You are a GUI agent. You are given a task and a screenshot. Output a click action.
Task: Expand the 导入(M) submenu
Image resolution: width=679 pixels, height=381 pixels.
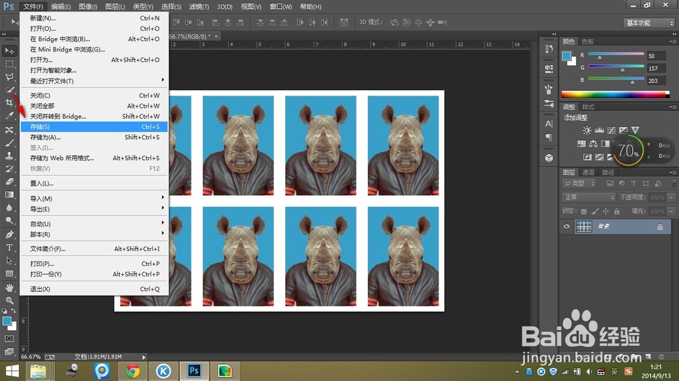(x=94, y=199)
